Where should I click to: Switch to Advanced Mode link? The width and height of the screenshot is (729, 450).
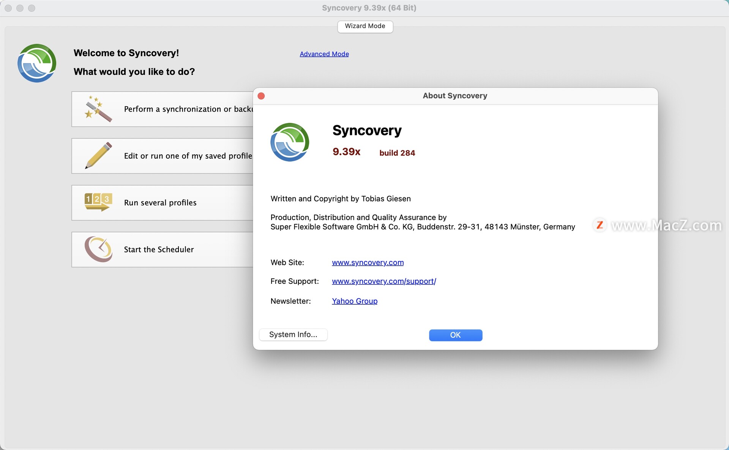point(324,54)
